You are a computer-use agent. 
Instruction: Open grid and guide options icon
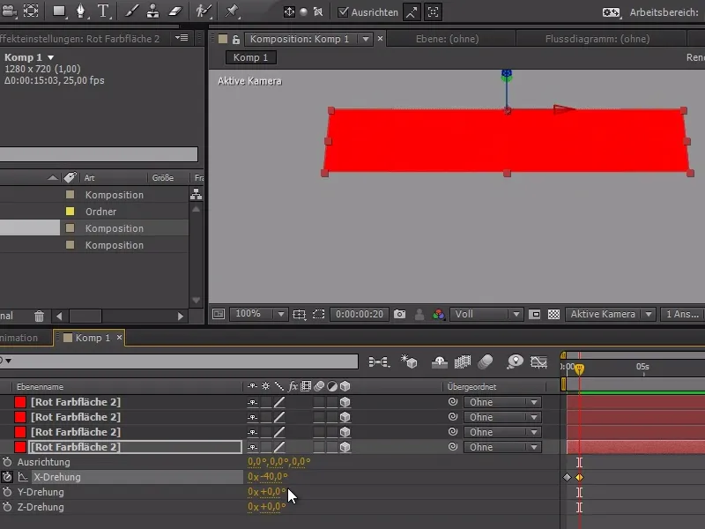click(x=300, y=315)
